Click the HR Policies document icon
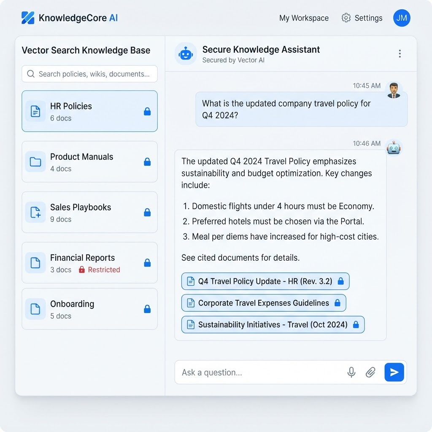Viewport: 432px width, 432px height. click(35, 111)
